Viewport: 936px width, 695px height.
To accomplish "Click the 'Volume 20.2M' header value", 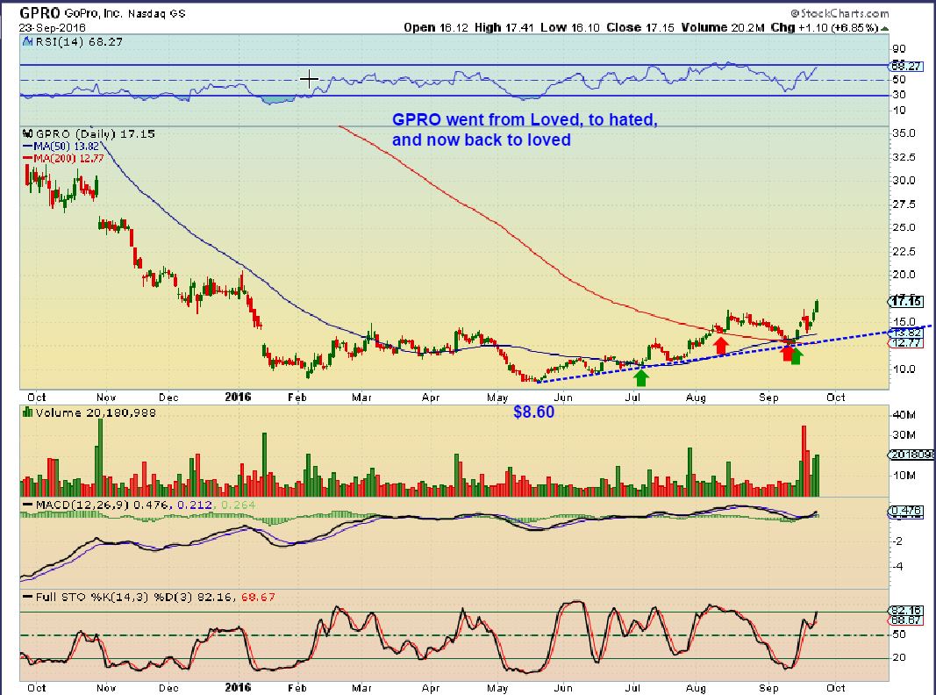I will 723,27.
